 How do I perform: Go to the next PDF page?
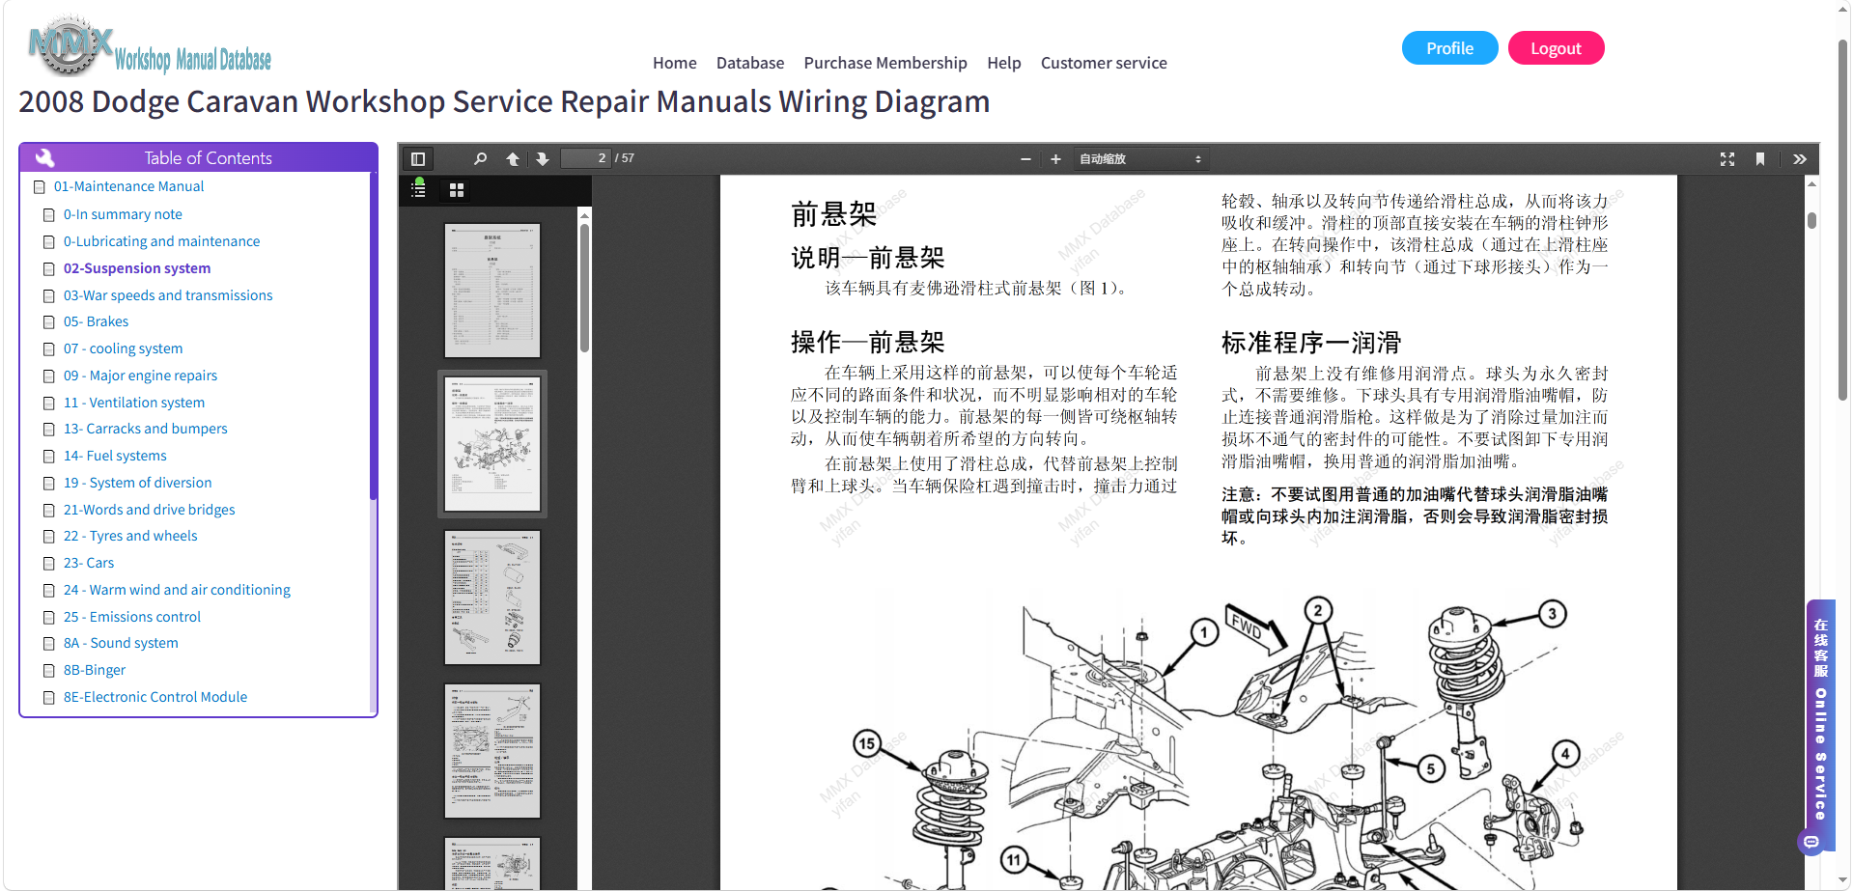543,159
